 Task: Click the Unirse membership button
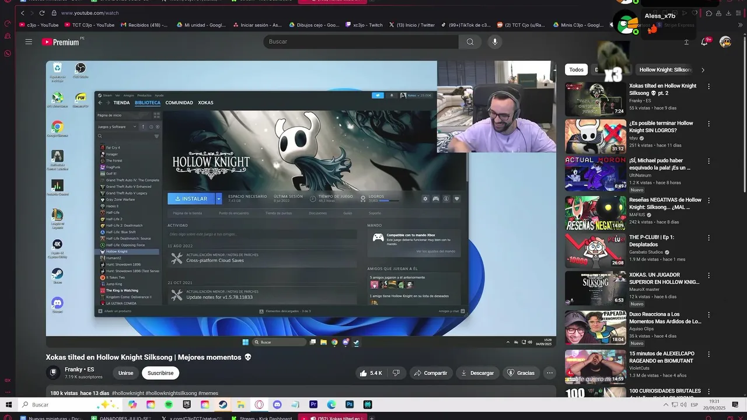point(125,373)
